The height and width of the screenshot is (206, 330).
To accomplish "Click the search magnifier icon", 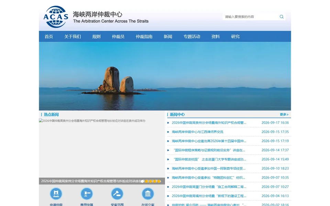I will [282, 17].
